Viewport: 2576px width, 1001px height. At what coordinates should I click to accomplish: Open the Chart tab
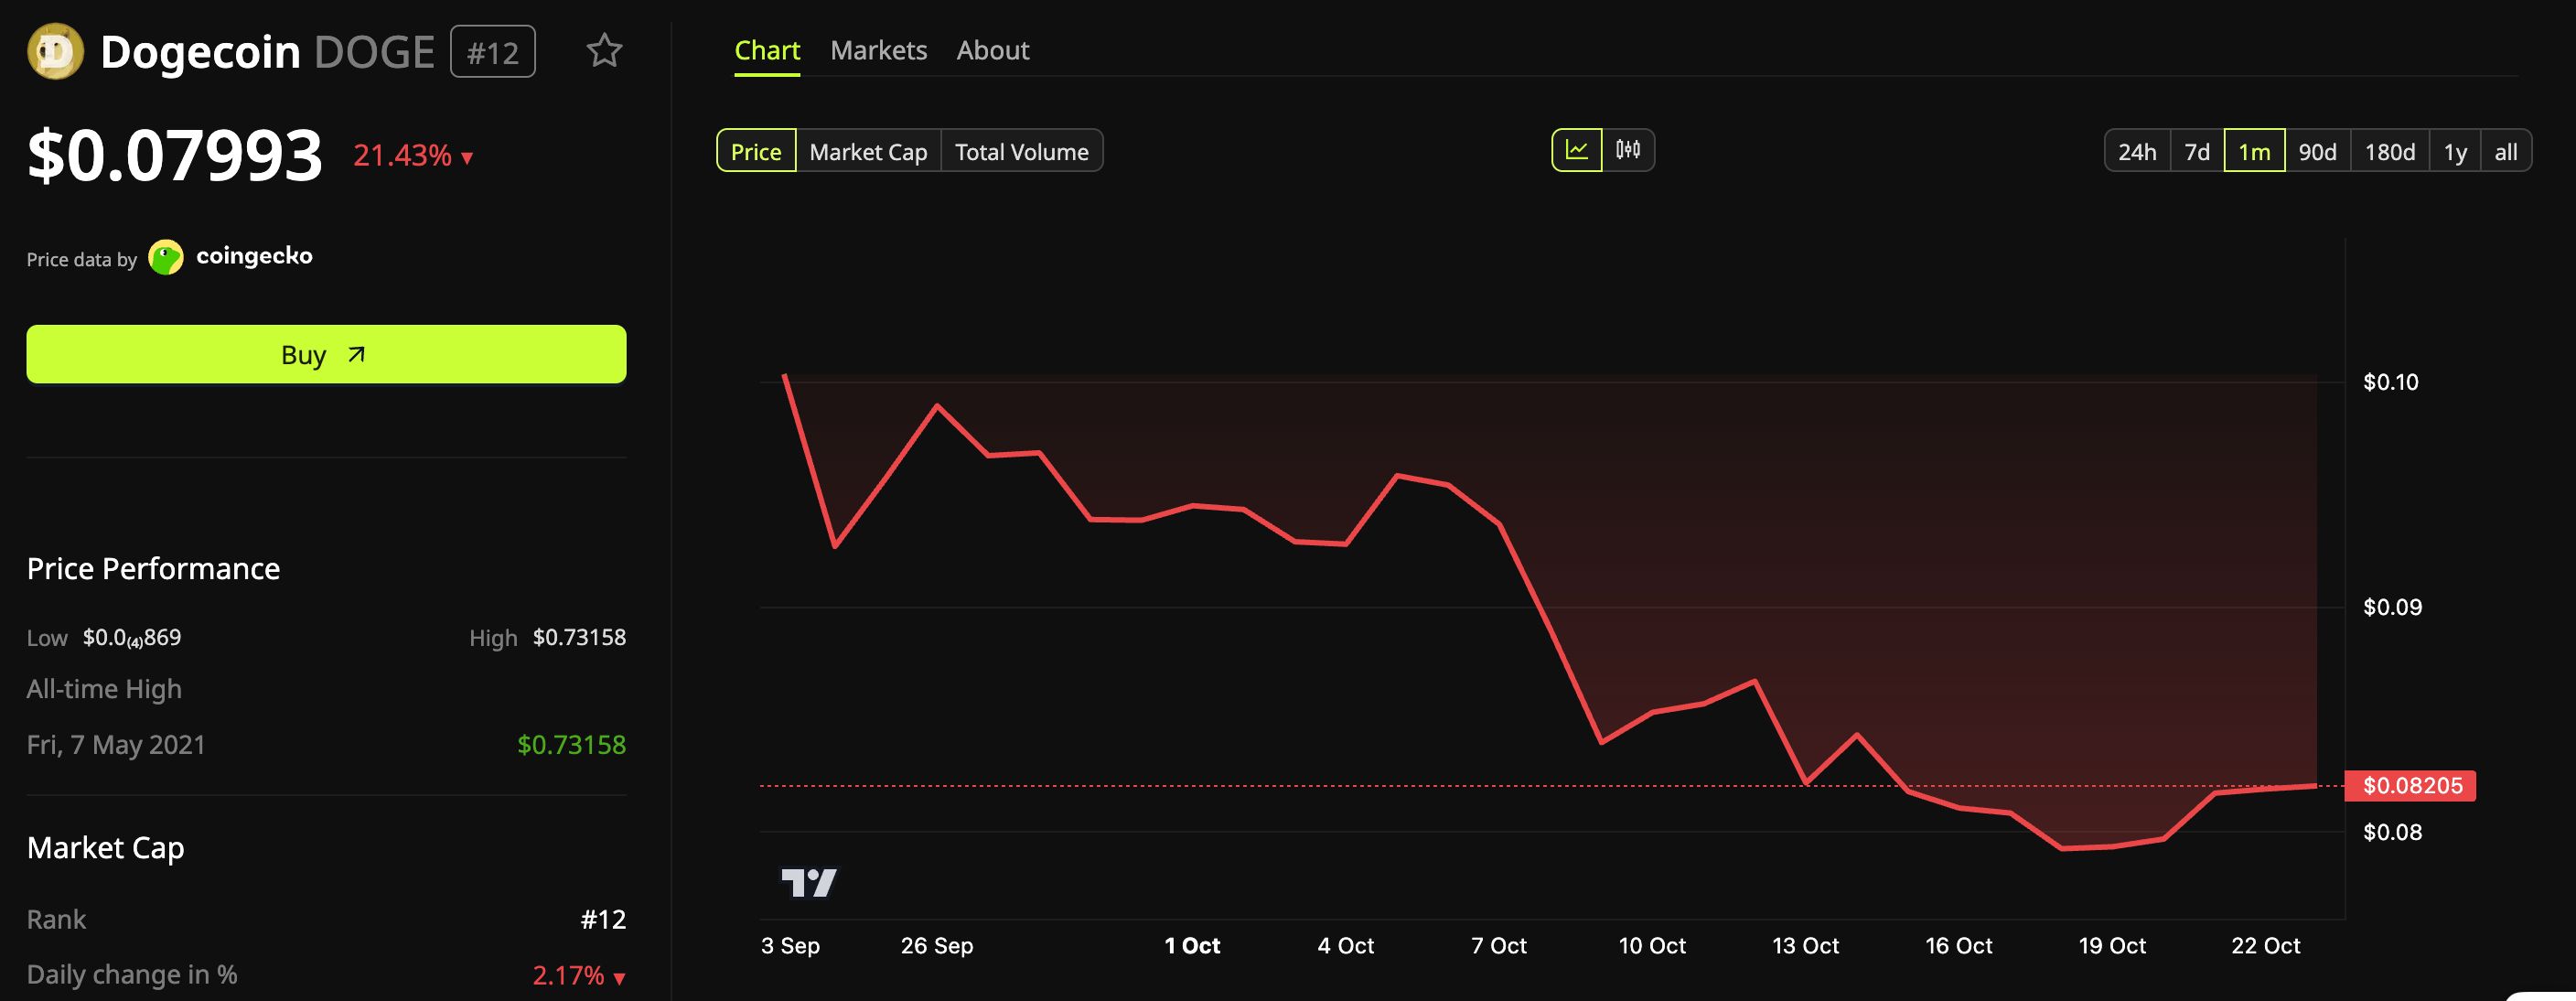[x=767, y=50]
